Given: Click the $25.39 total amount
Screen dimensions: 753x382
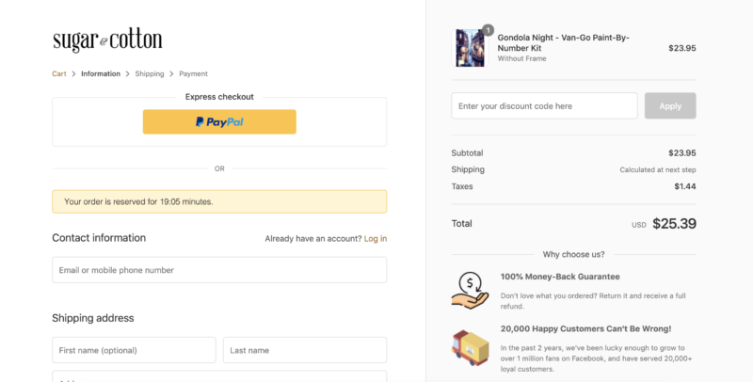Looking at the screenshot, I should tap(674, 224).
